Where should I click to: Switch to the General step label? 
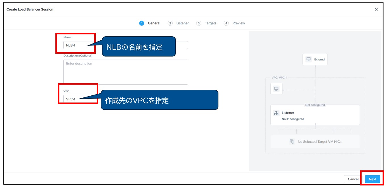(154, 23)
